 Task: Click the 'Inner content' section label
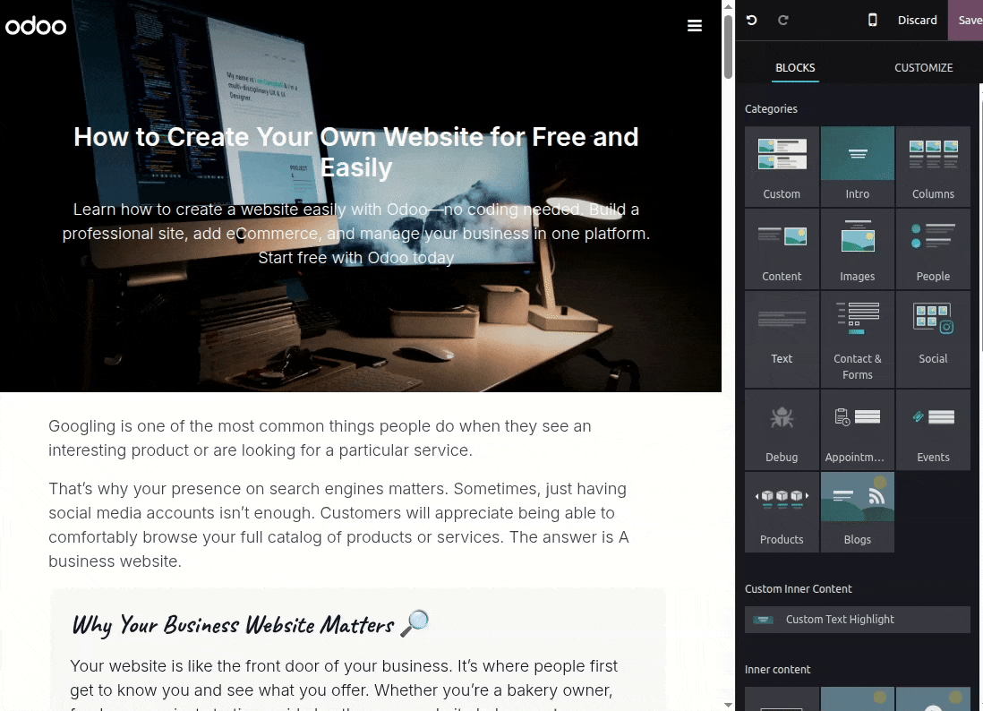[777, 669]
